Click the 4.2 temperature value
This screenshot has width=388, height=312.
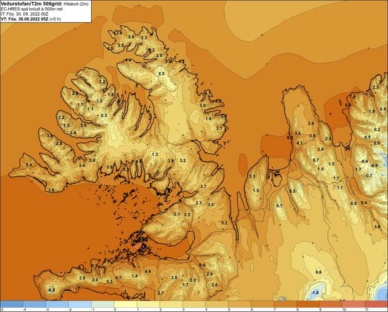tap(182, 61)
